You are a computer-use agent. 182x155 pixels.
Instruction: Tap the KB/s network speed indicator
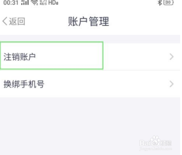43,3
